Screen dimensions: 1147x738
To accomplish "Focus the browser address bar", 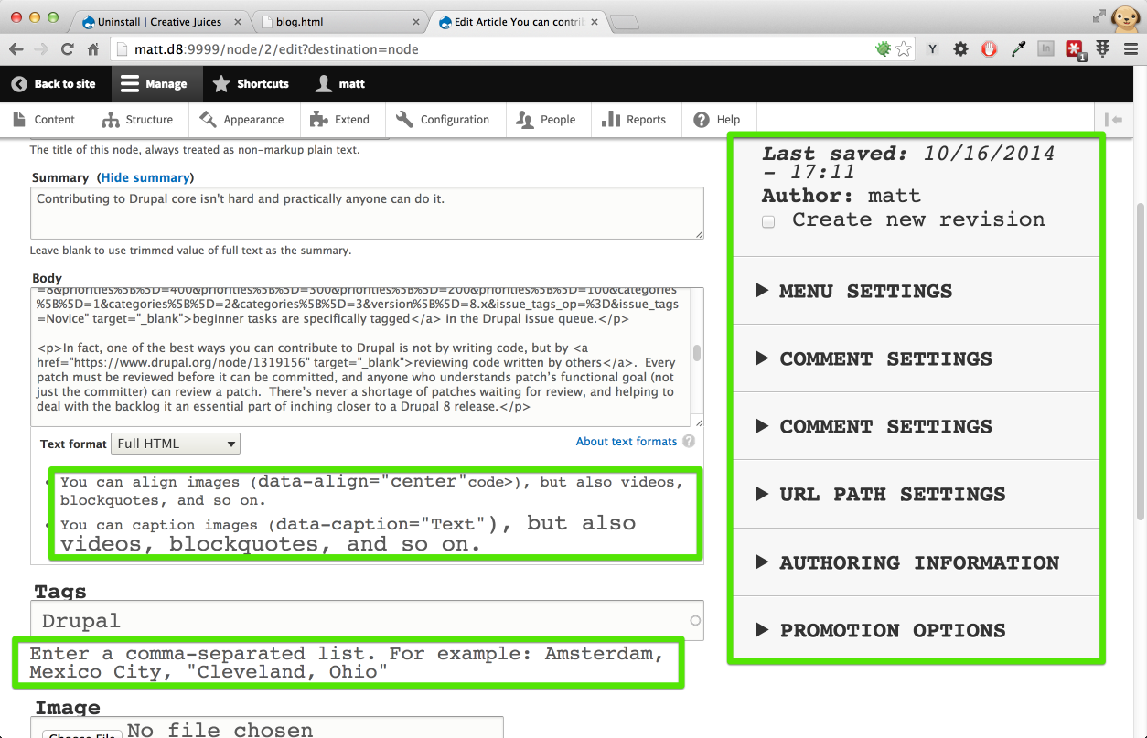I will (x=492, y=49).
